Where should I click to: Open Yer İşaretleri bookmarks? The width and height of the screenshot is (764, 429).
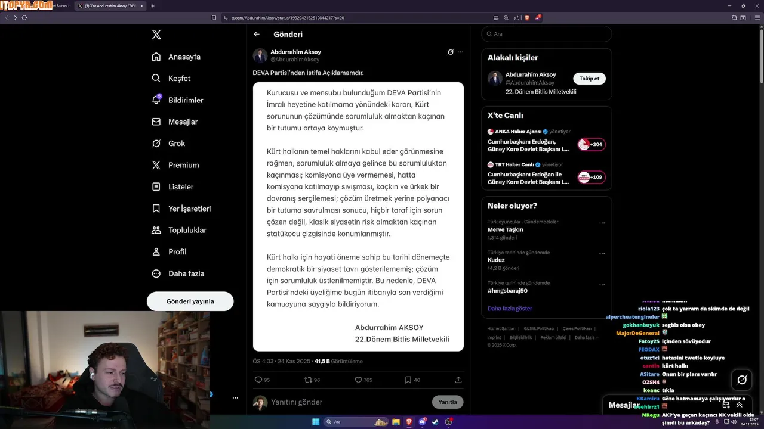coord(181,209)
